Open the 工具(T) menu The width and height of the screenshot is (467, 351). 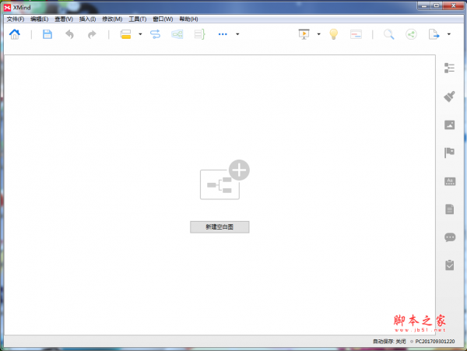click(x=138, y=19)
